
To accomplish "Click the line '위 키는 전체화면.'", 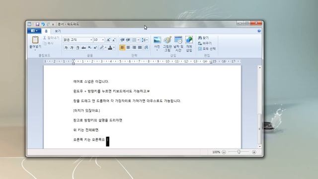I will point(86,130).
